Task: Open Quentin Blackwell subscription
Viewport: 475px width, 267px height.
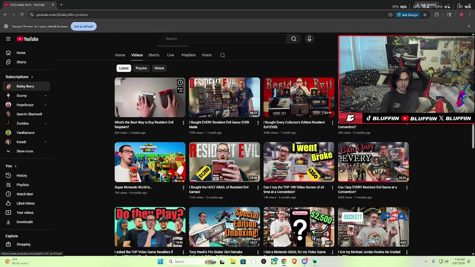Action: click(26, 114)
